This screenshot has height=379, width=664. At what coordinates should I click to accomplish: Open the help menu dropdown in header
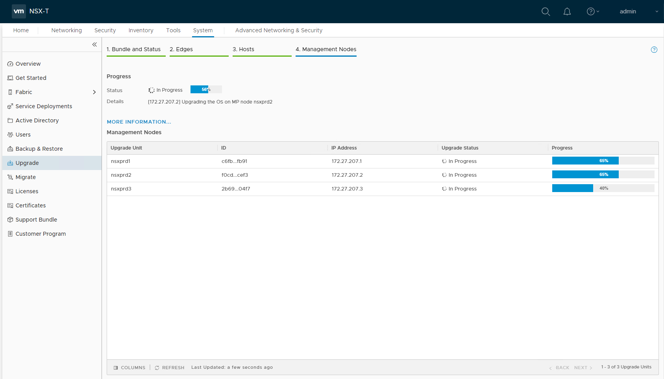click(x=593, y=11)
